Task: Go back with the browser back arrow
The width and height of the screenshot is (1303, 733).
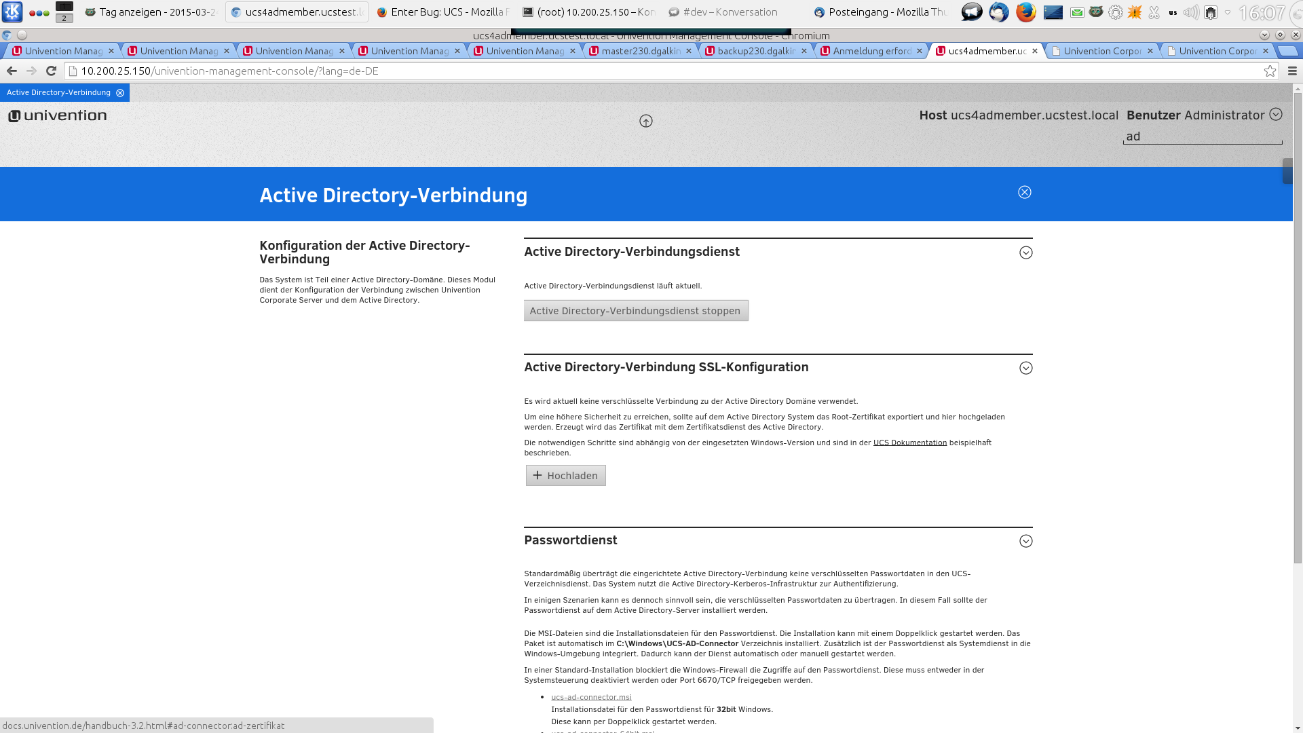Action: pos(12,71)
